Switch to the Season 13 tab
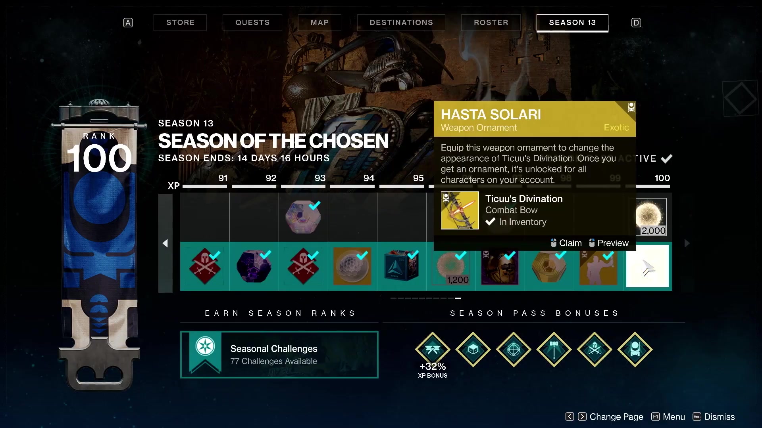Viewport: 762px width, 428px height. pyautogui.click(x=572, y=23)
